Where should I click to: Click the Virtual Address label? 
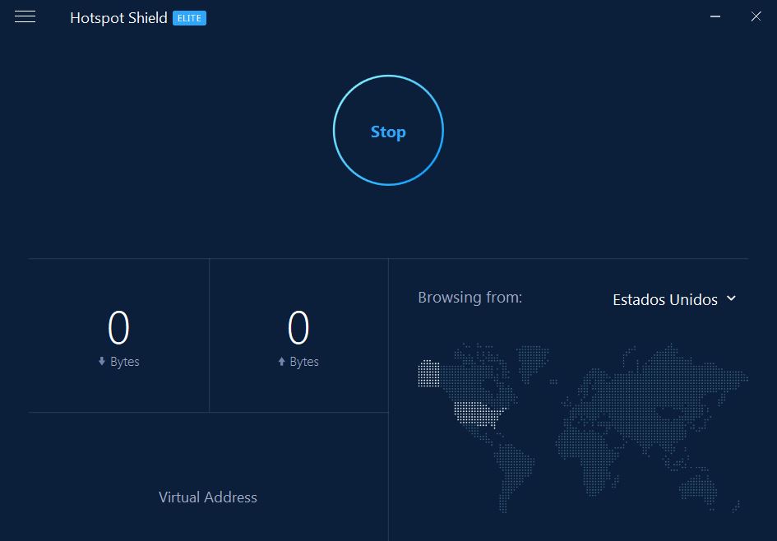(208, 497)
